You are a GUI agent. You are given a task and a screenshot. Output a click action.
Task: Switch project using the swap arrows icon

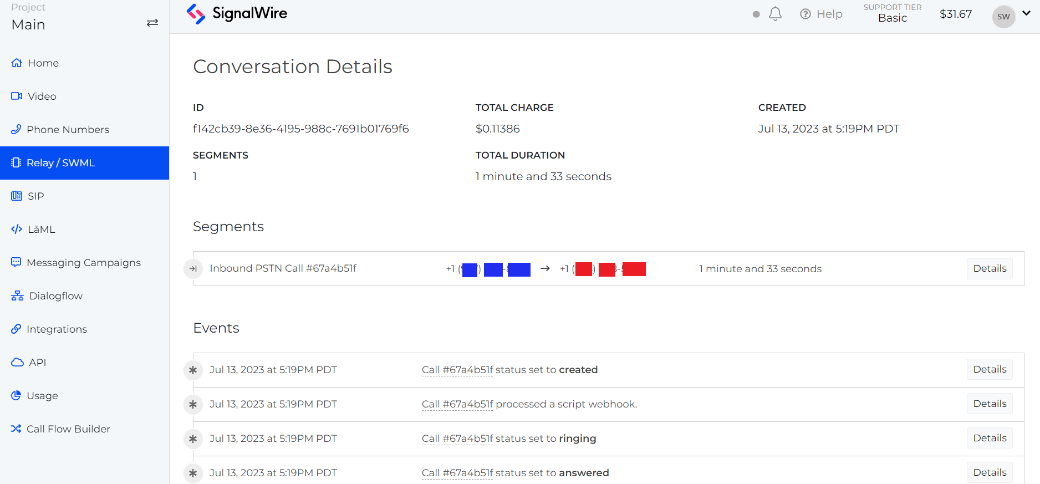click(x=152, y=23)
